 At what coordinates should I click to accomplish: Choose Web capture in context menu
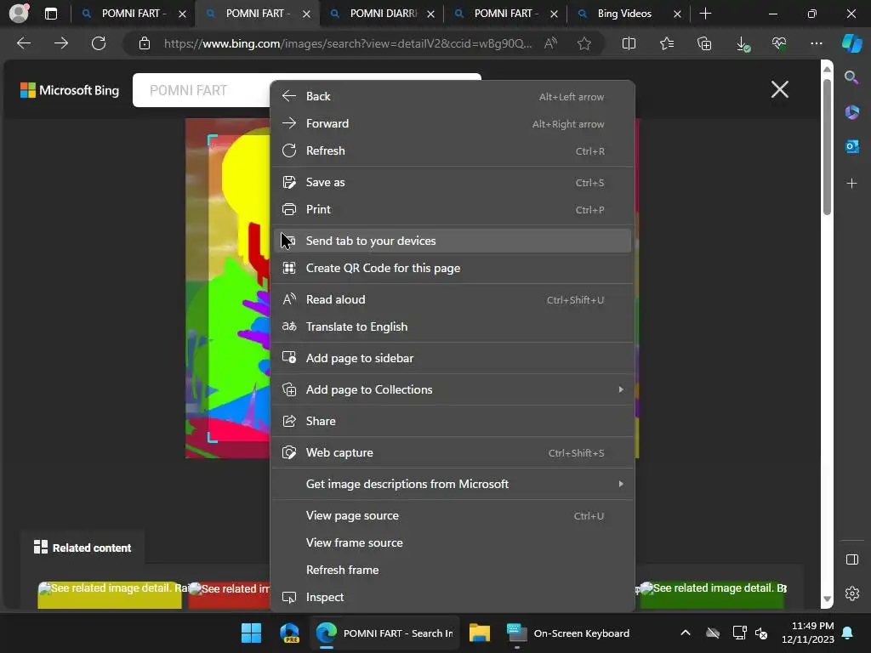pyautogui.click(x=453, y=452)
